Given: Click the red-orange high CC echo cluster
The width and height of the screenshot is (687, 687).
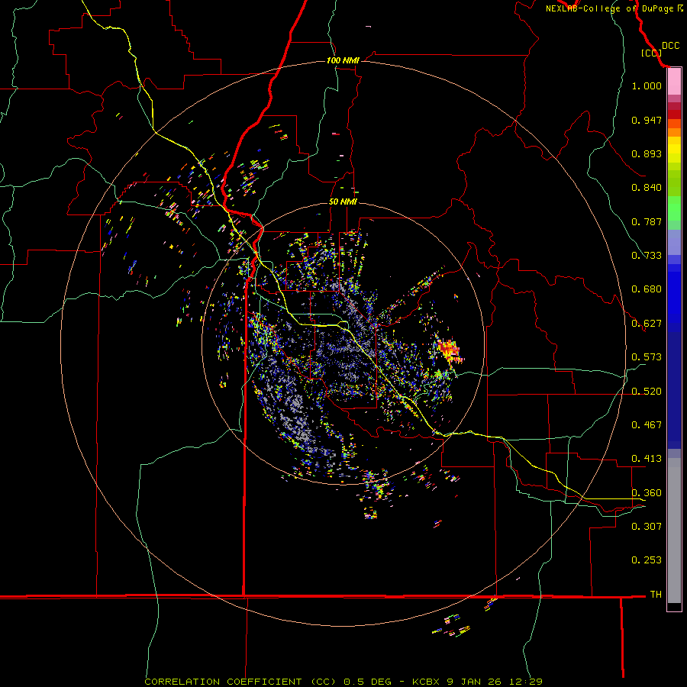Looking at the screenshot, I should [x=449, y=350].
